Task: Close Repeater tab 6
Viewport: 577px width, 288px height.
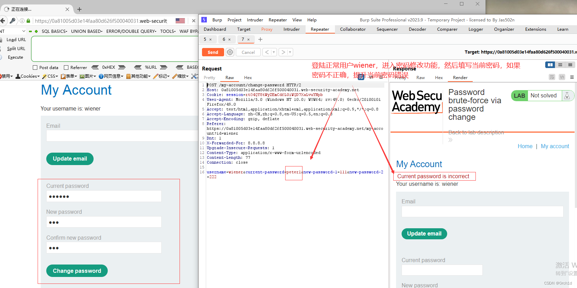Action: [x=229, y=39]
